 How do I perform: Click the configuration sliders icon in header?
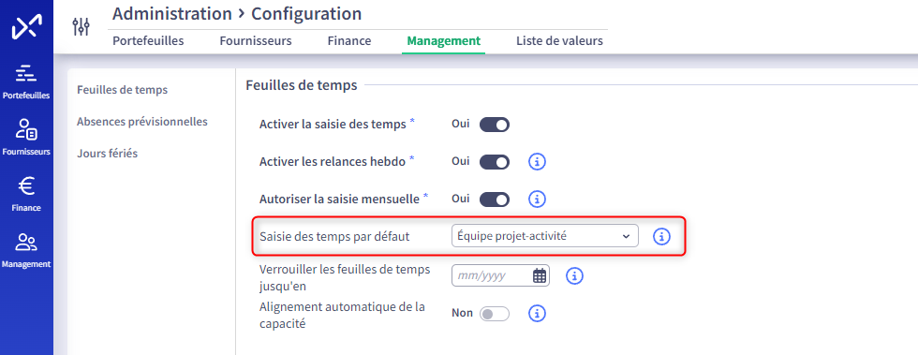click(81, 26)
